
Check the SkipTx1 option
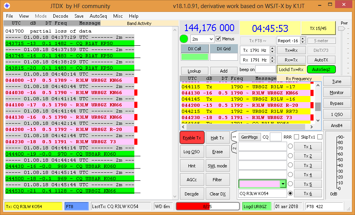(320, 137)
